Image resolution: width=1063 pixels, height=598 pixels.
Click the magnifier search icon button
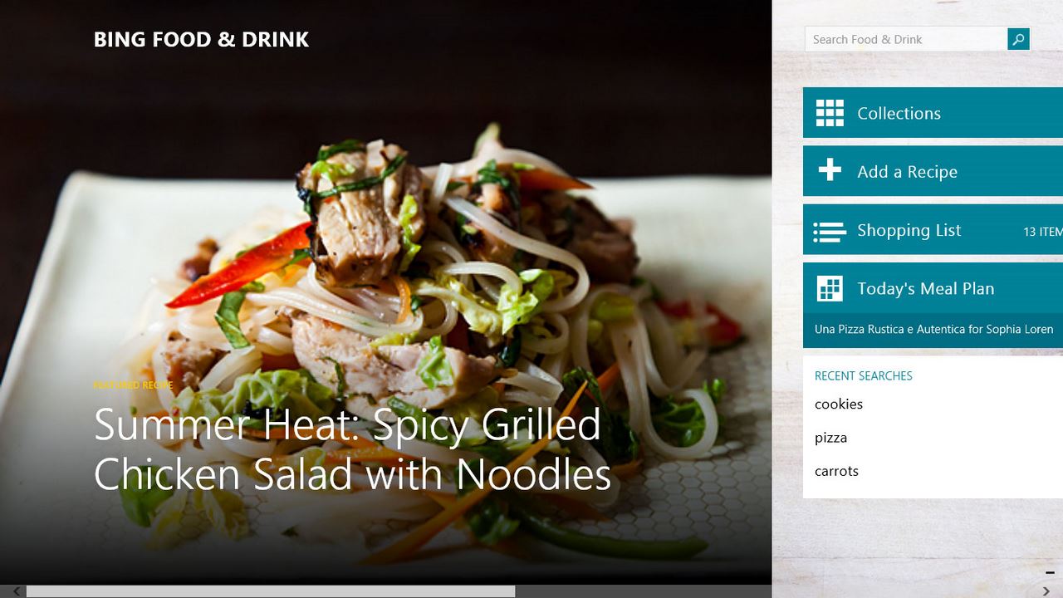[1018, 39]
